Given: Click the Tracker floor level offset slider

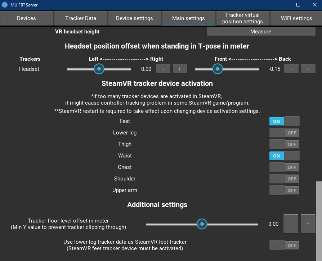Looking at the screenshot, I should [x=202, y=224].
